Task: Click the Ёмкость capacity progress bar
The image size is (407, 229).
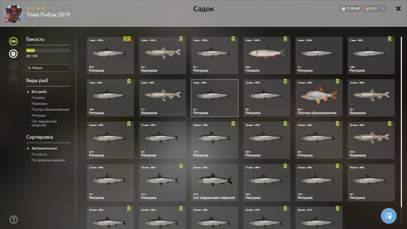Action: click(48, 50)
